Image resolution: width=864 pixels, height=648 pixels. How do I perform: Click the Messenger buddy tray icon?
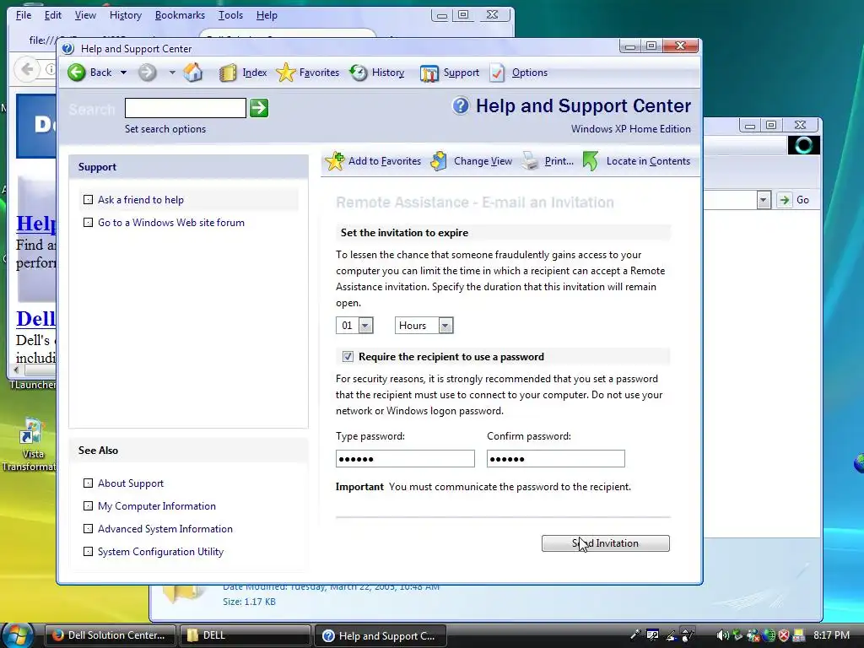pos(753,635)
